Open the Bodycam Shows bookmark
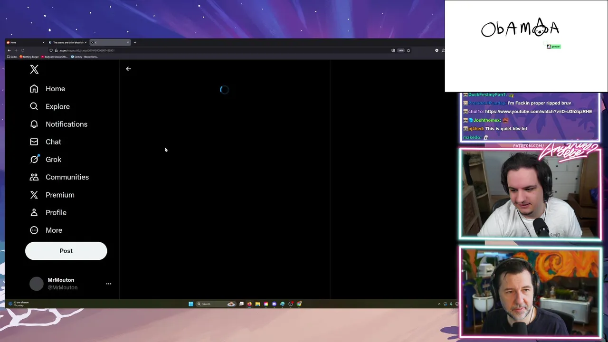608x342 pixels. pyautogui.click(x=55, y=57)
